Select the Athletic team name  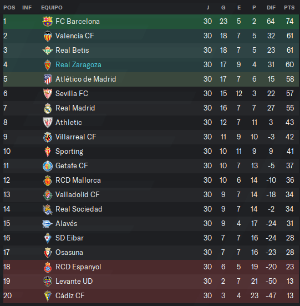click(x=69, y=122)
